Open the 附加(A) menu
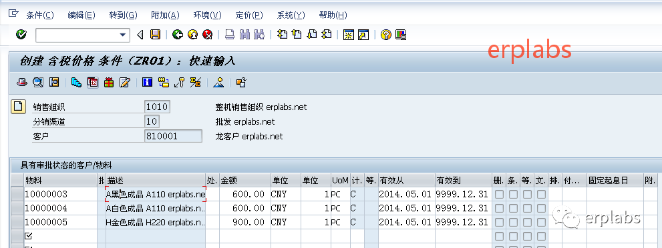The height and width of the screenshot is (248, 662). pyautogui.click(x=165, y=15)
